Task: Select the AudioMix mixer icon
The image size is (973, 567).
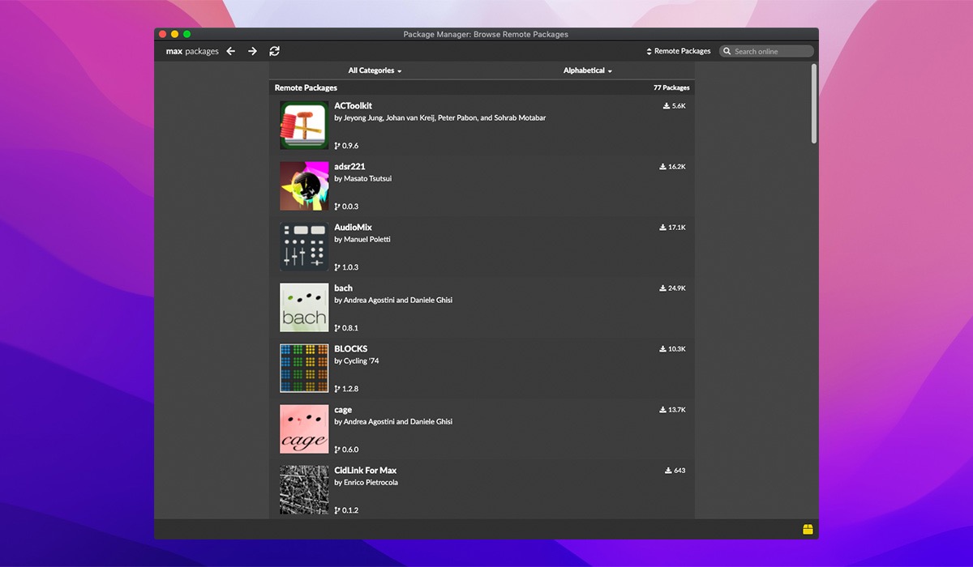Action: pos(304,246)
